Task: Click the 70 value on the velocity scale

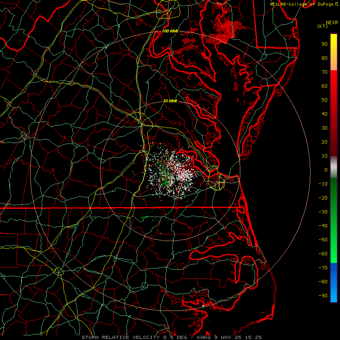Action: click(x=325, y=72)
